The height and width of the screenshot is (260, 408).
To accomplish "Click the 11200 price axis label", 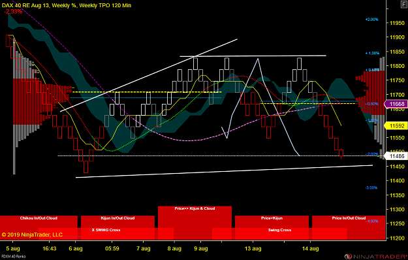I will [397, 238].
